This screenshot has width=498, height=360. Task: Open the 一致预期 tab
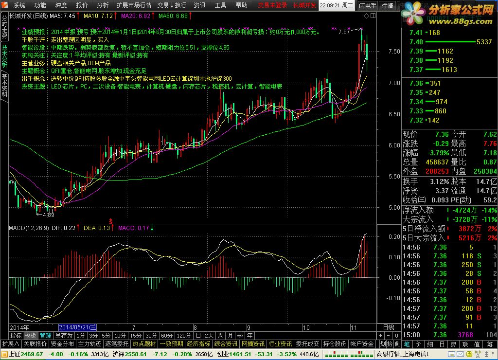point(172,344)
